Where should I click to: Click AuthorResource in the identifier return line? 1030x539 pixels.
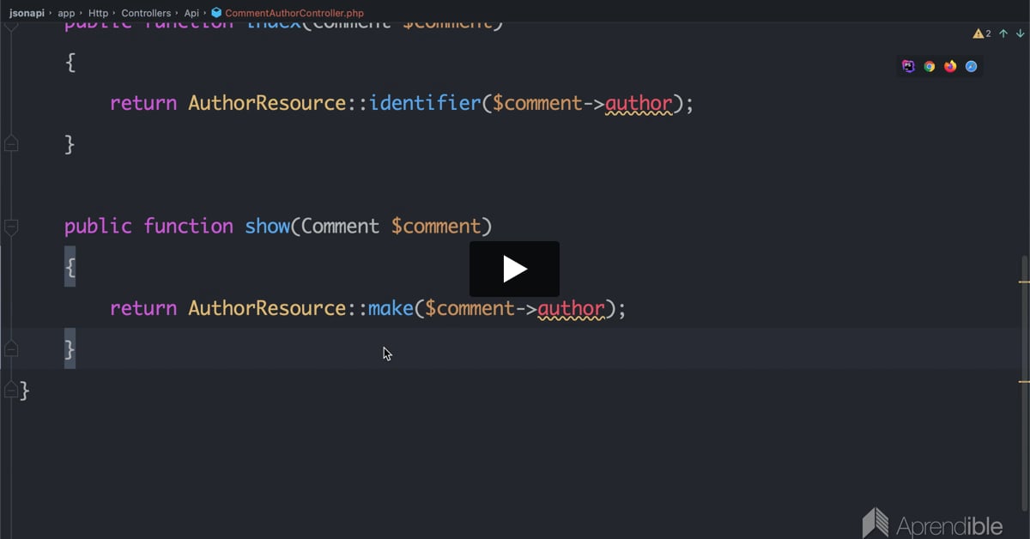pyautogui.click(x=267, y=103)
